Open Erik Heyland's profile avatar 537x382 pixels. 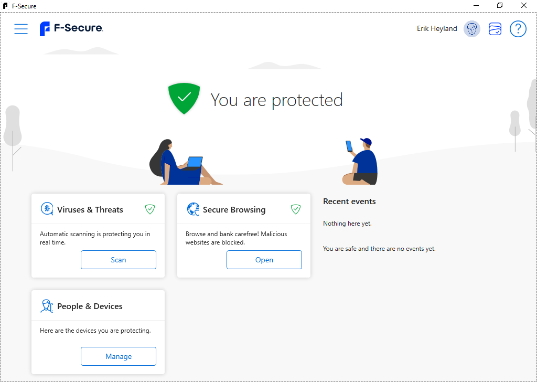pyautogui.click(x=472, y=29)
